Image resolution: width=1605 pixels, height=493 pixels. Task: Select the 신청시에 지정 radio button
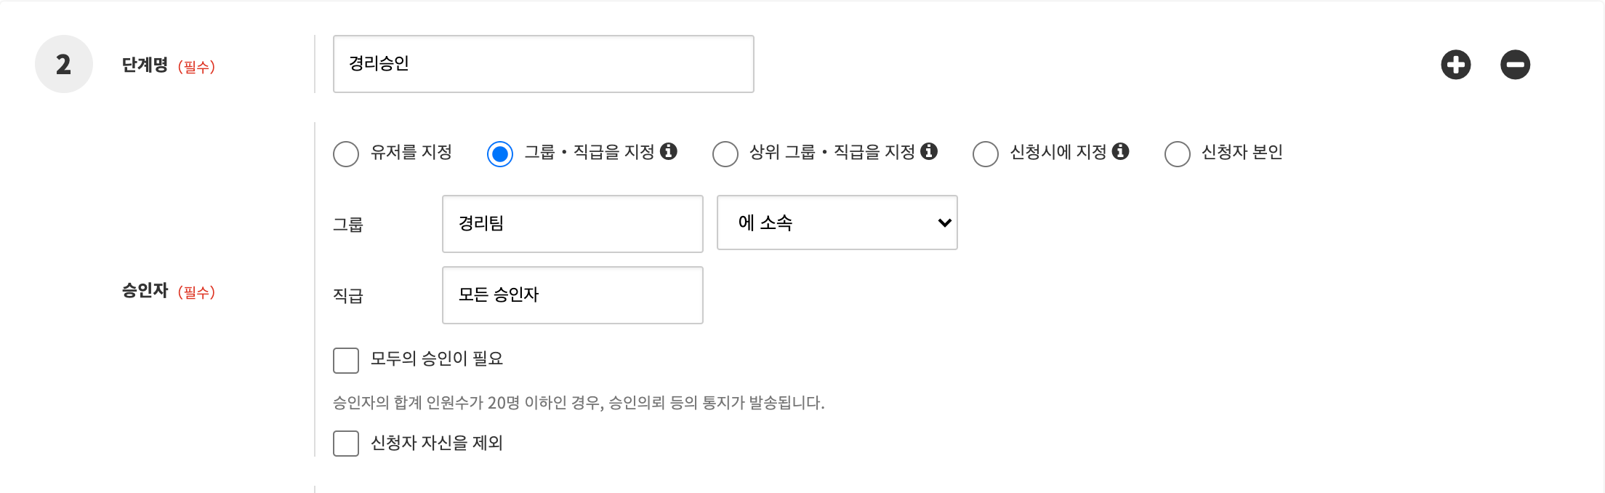[986, 153]
